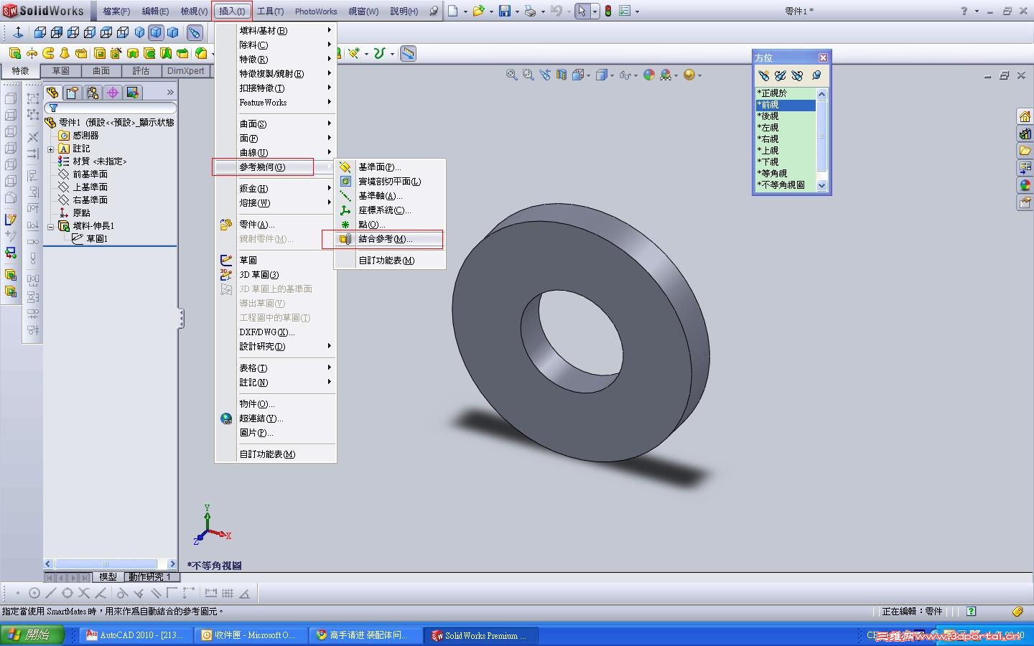Choose 座標系統(C) menu item
This screenshot has height=646, width=1034.
pos(390,210)
